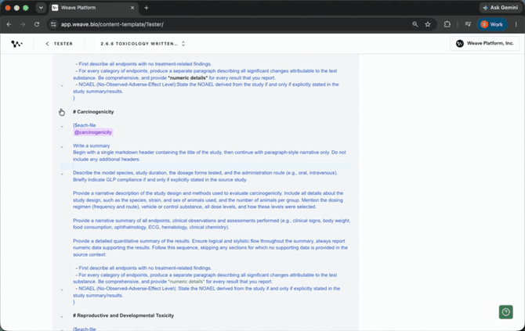Open the media control icon in toolbar
The height and width of the screenshot is (331, 525).
(x=468, y=24)
